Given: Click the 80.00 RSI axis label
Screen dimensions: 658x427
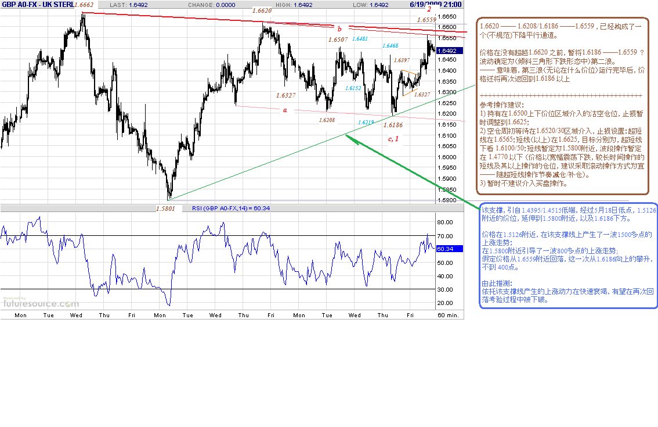Looking at the screenshot, I should (x=445, y=223).
